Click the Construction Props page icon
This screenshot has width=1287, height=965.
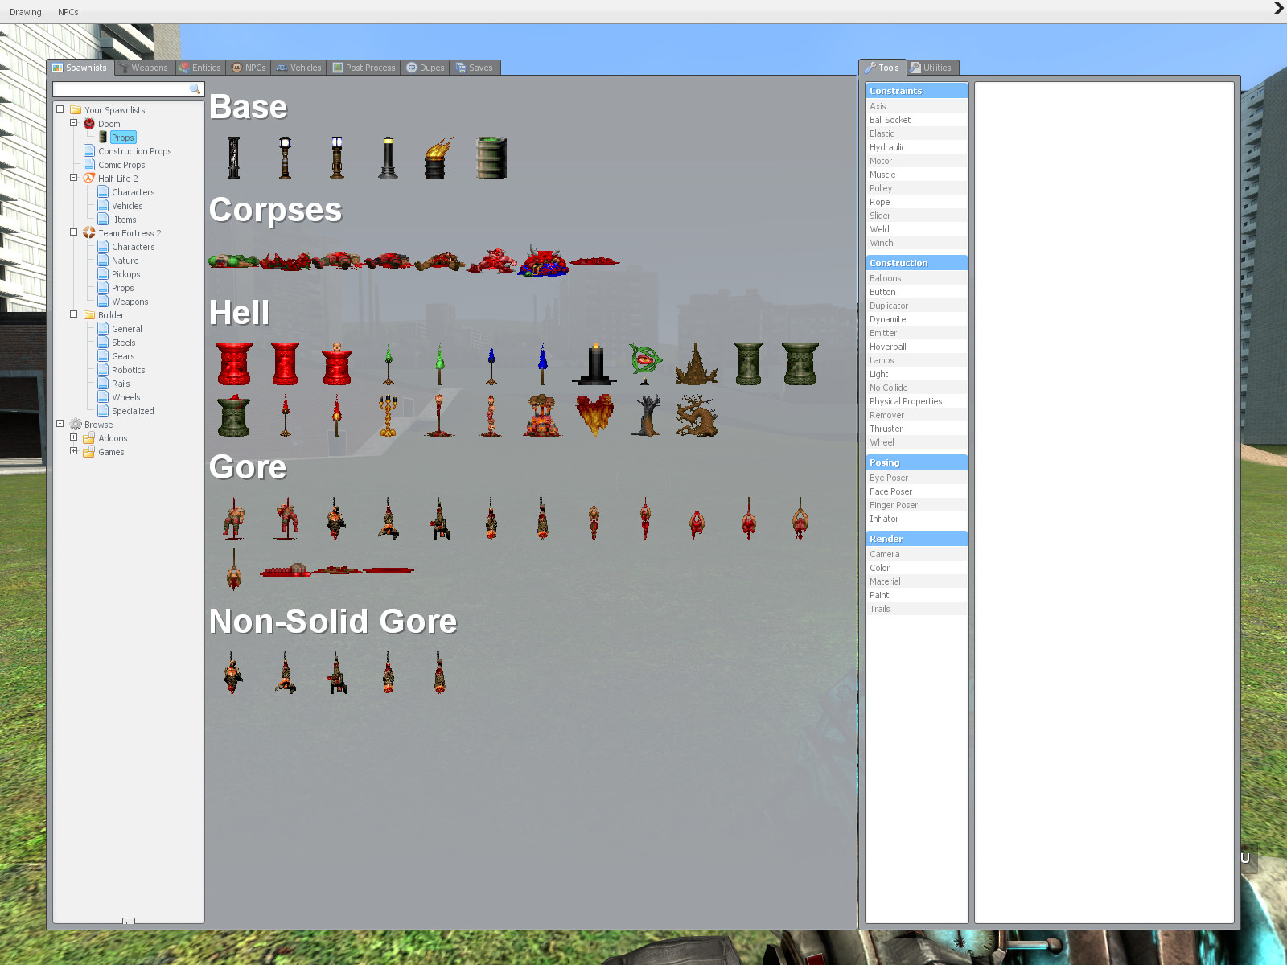(x=89, y=151)
